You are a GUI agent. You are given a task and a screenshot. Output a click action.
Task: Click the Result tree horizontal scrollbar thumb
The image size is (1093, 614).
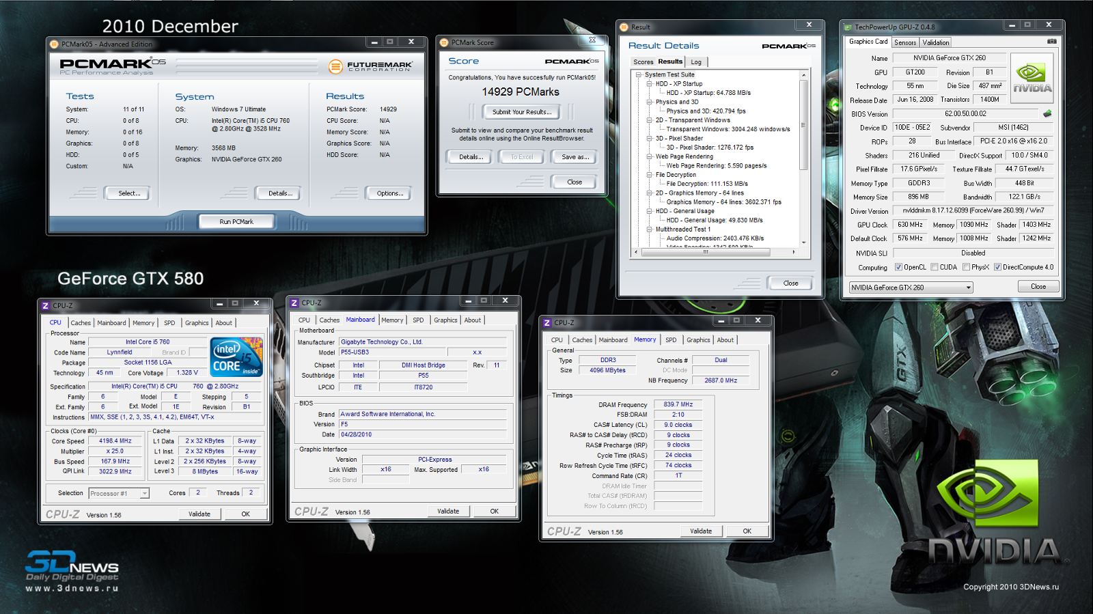(705, 252)
